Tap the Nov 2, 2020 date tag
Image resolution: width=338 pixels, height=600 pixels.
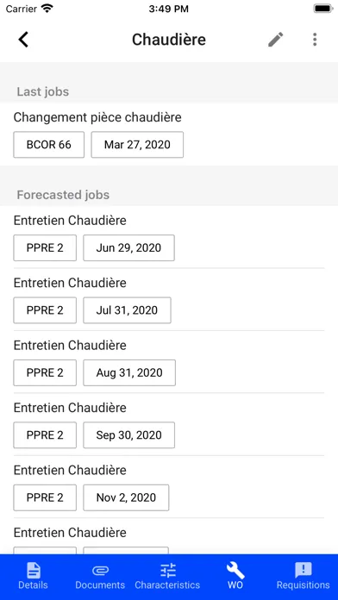[126, 497]
